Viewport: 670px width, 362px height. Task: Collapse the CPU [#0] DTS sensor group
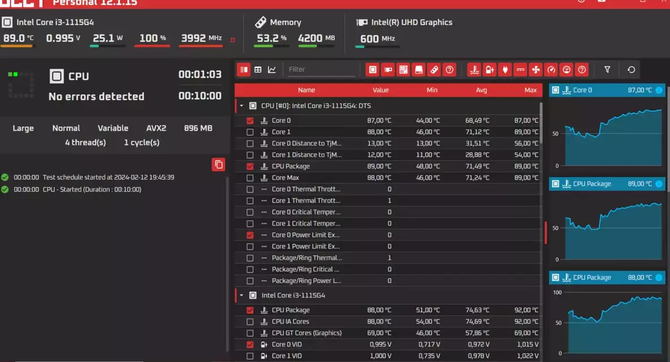[241, 106]
